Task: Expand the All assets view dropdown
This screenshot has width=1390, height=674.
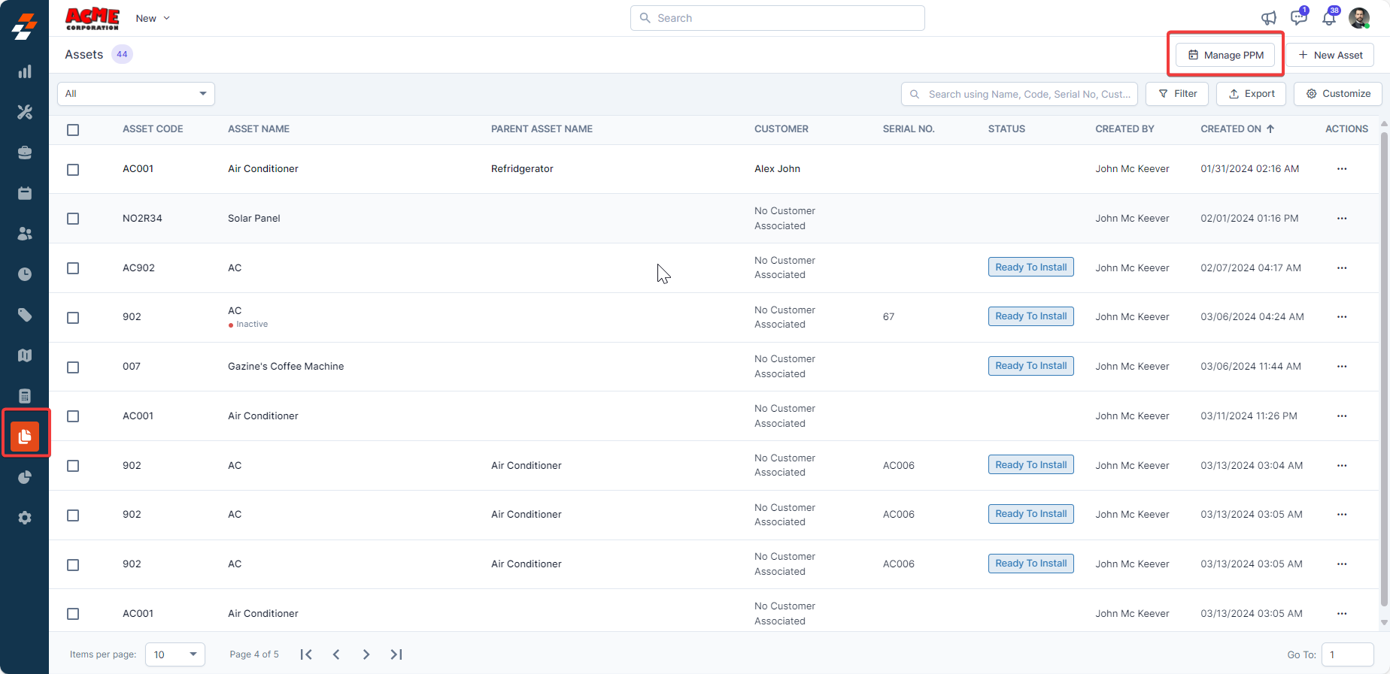Action: [136, 94]
